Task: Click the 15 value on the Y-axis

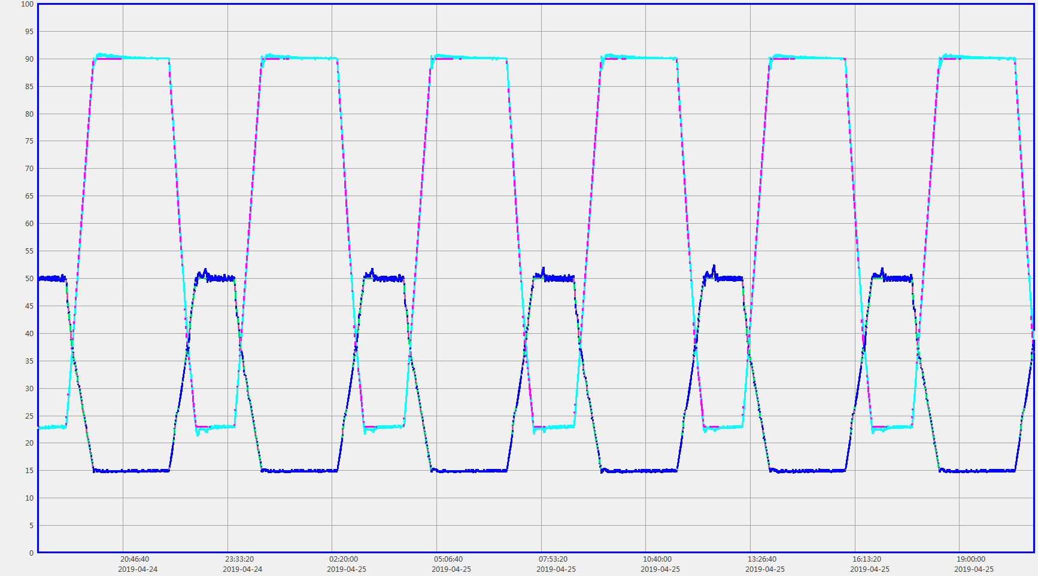Action: coord(29,471)
